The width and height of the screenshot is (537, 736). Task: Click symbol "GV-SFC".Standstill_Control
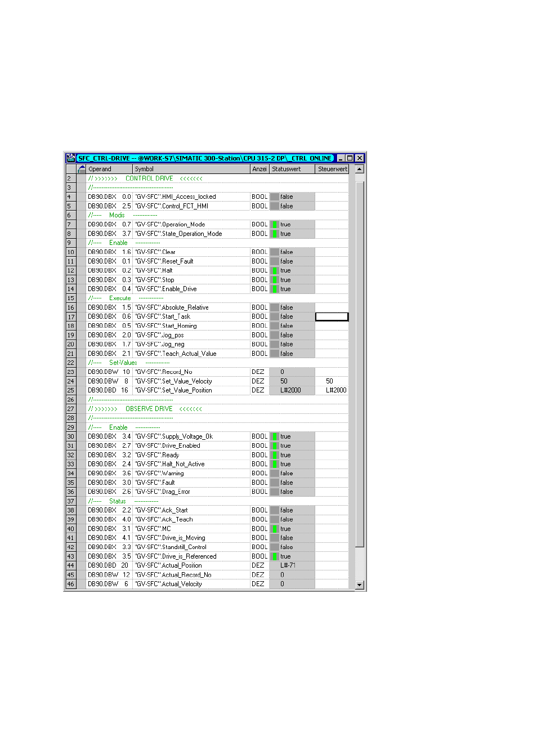[171, 547]
